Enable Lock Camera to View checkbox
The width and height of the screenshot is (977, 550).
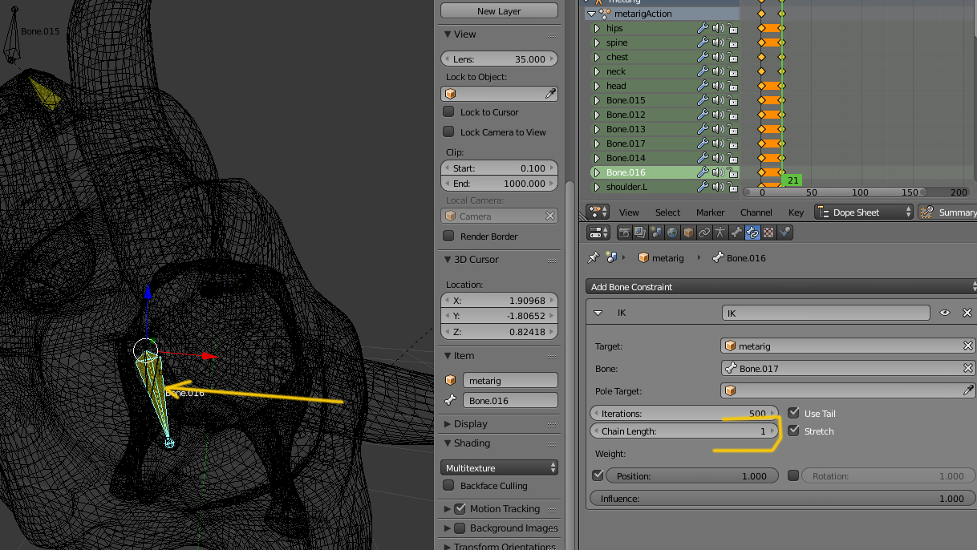pyautogui.click(x=449, y=132)
